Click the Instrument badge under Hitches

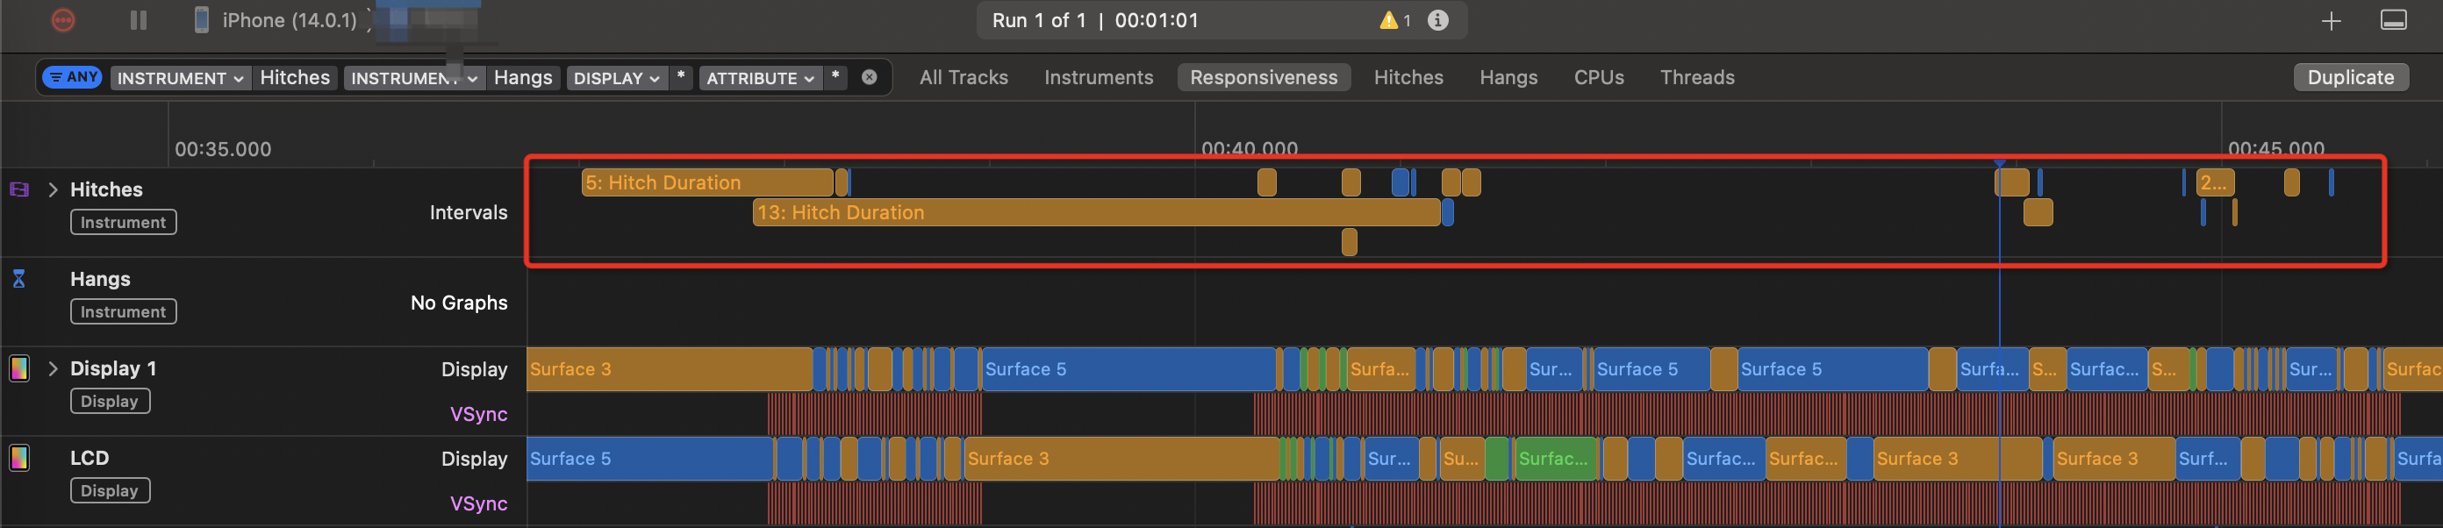(x=123, y=222)
